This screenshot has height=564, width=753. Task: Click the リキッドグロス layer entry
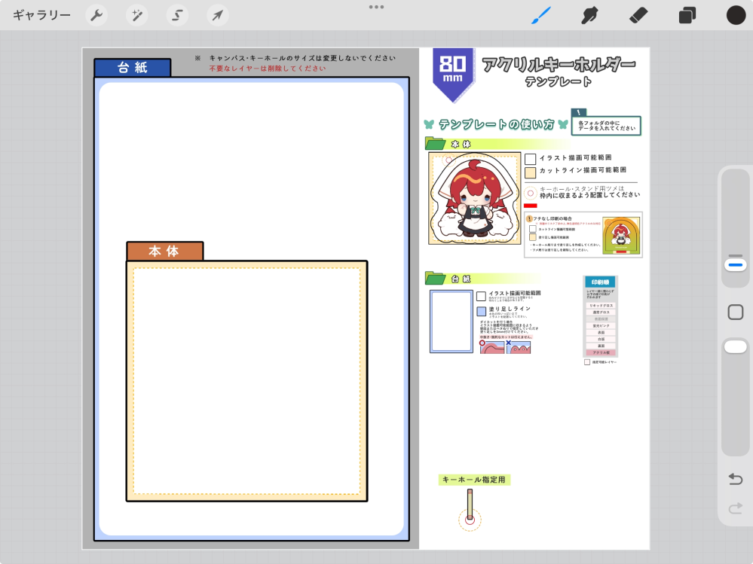601,306
